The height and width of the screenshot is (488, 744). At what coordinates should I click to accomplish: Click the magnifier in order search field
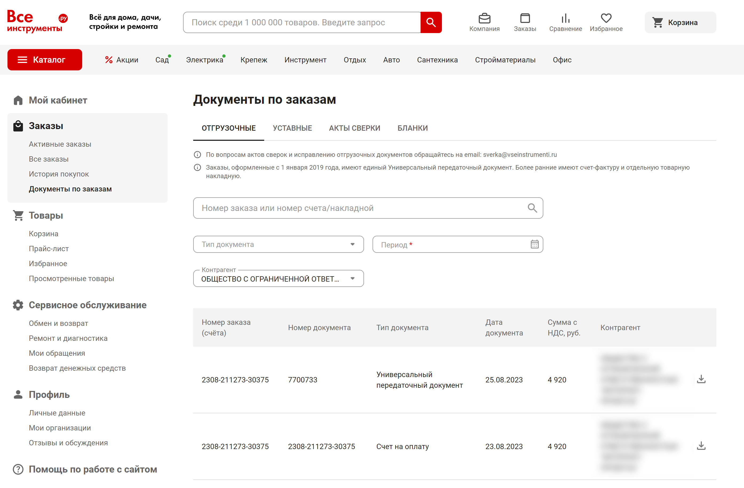click(532, 208)
